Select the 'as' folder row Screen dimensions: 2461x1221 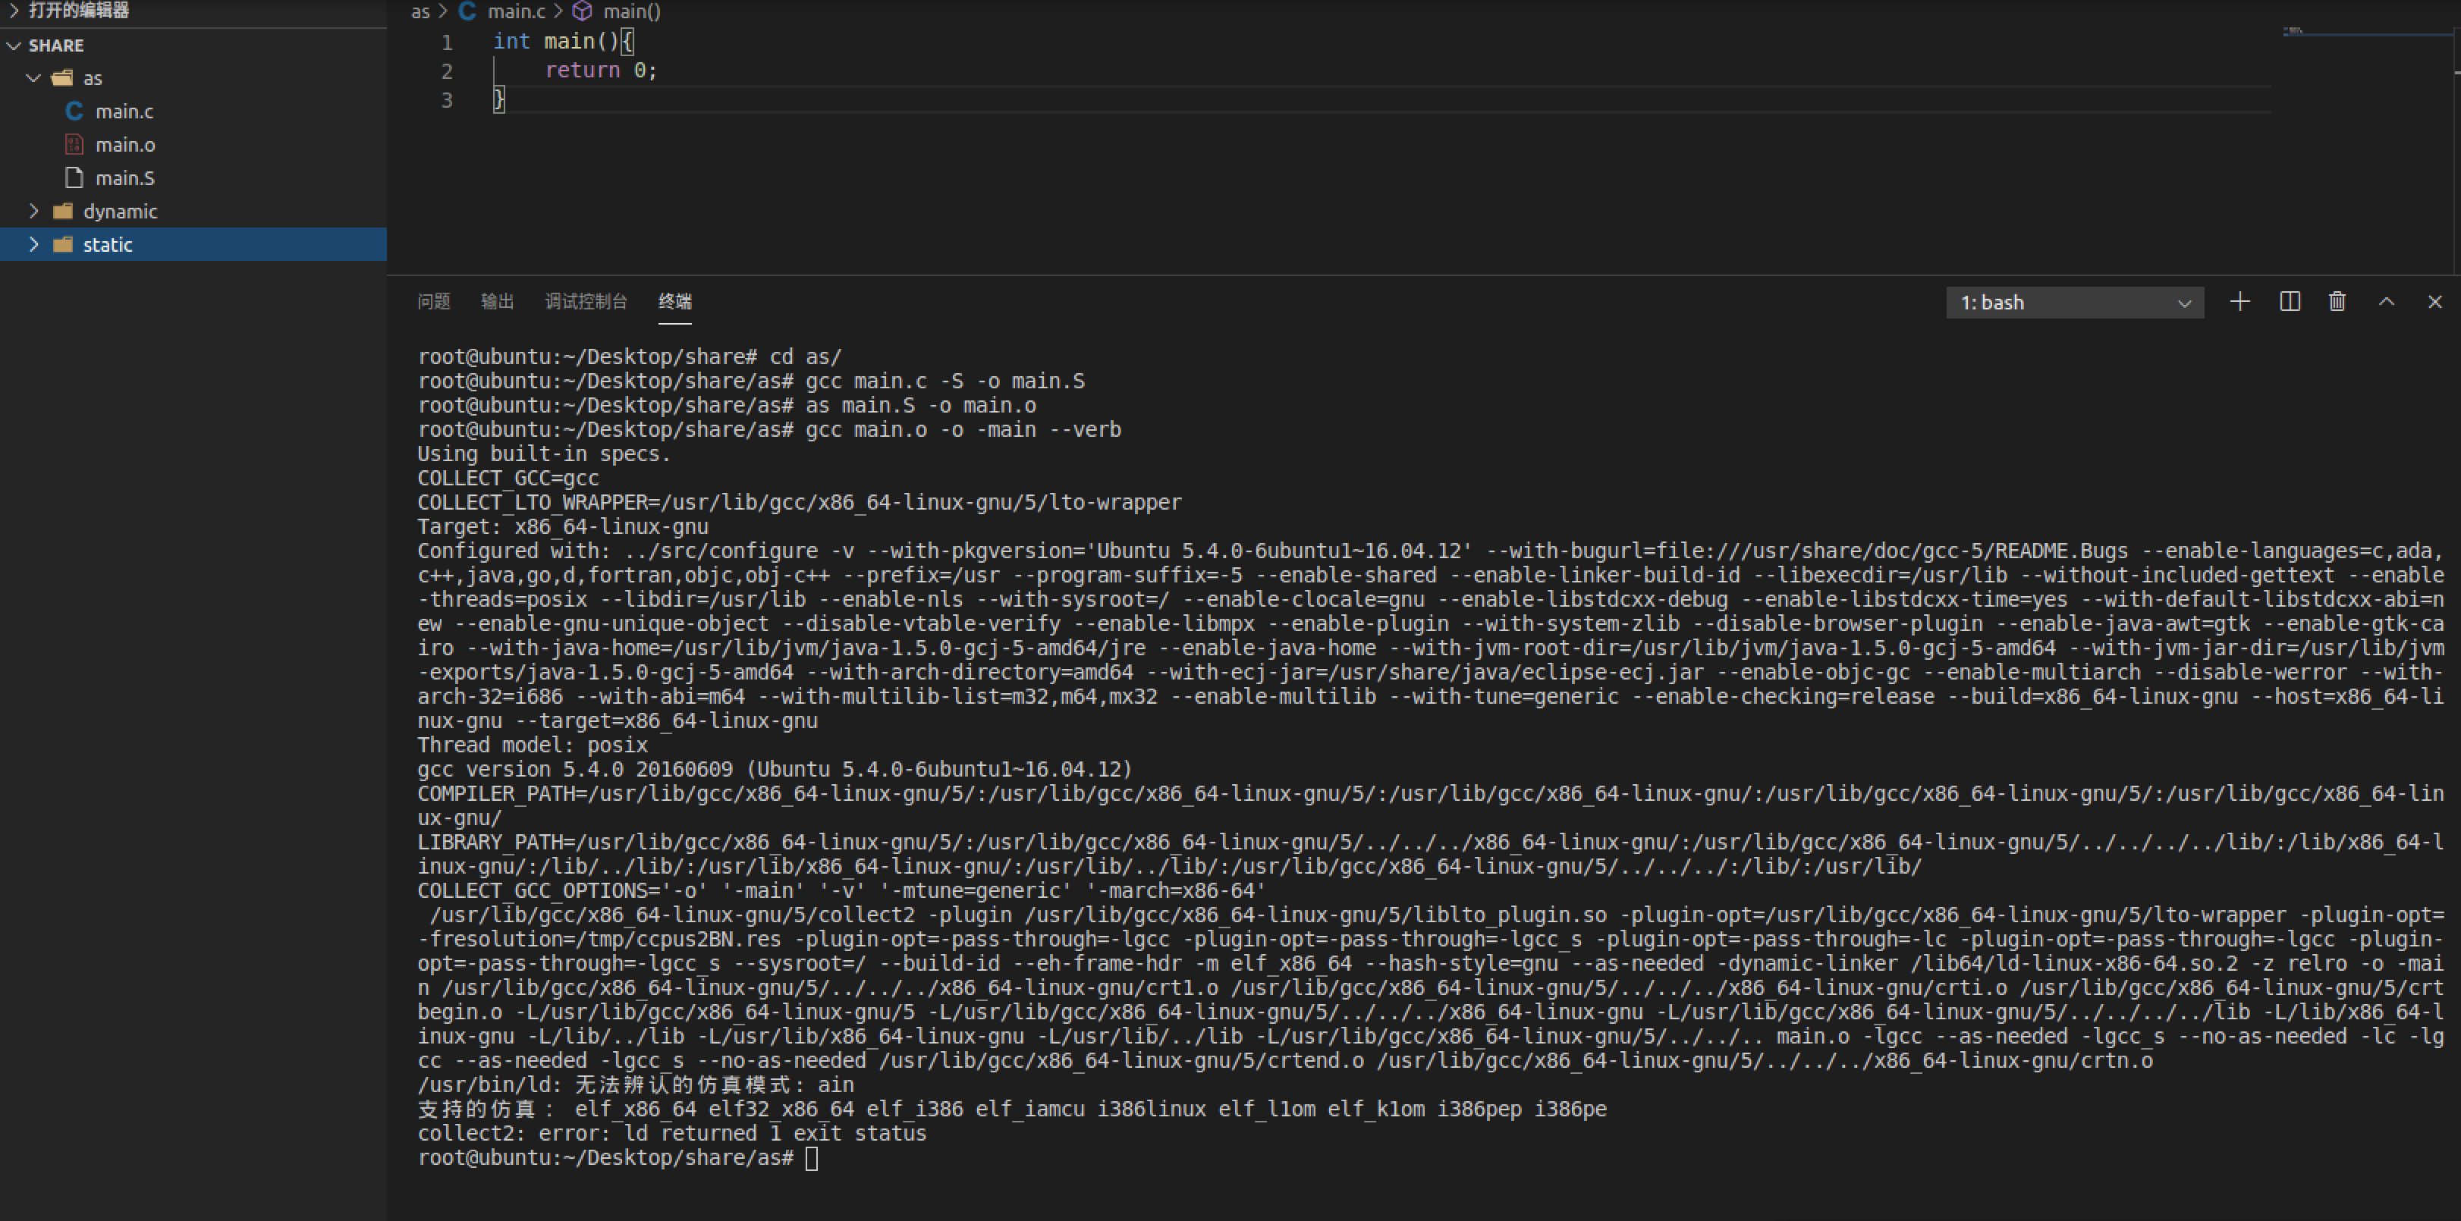point(193,78)
